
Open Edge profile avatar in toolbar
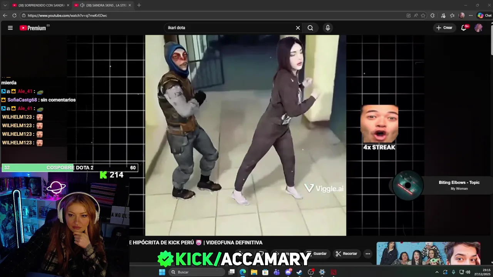pos(462,15)
